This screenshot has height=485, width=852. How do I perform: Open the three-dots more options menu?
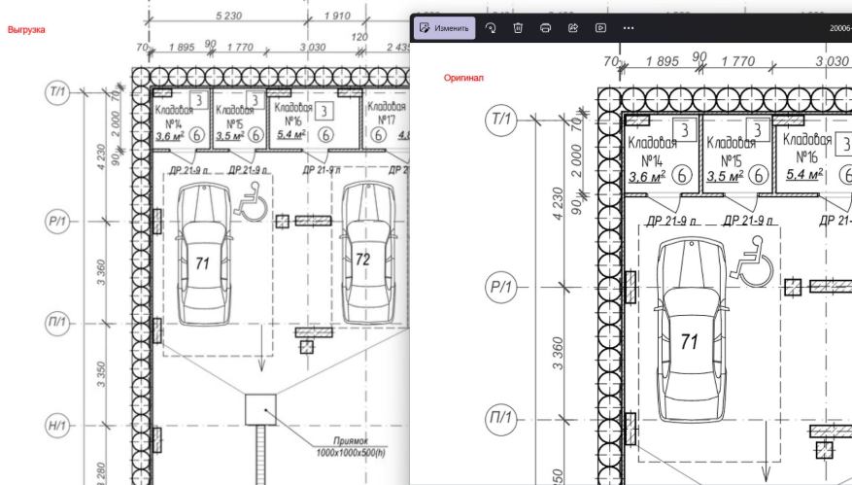[629, 28]
